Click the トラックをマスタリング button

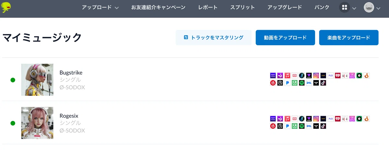pos(214,37)
